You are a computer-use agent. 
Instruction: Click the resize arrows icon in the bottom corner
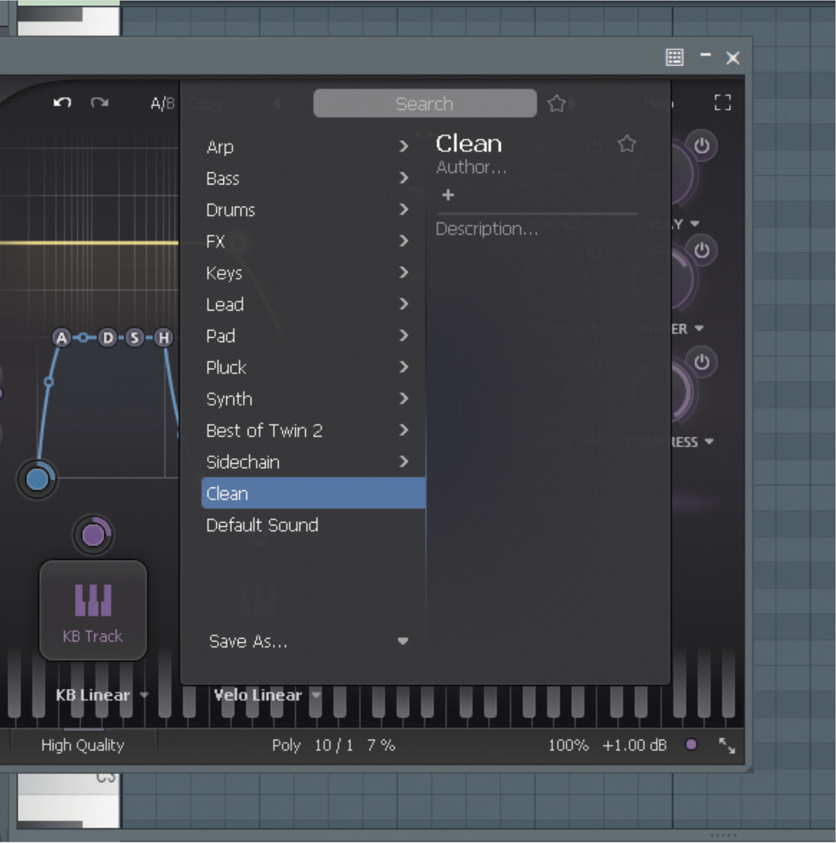pos(729,746)
